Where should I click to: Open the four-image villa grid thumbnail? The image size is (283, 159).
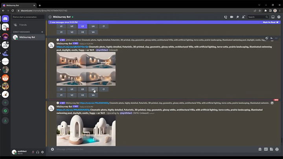pos(86,69)
